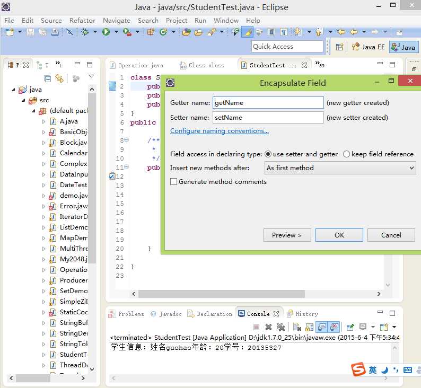Toggle Show Whitespace Characters icon
The width and height of the screenshot is (421, 388).
pos(284,32)
